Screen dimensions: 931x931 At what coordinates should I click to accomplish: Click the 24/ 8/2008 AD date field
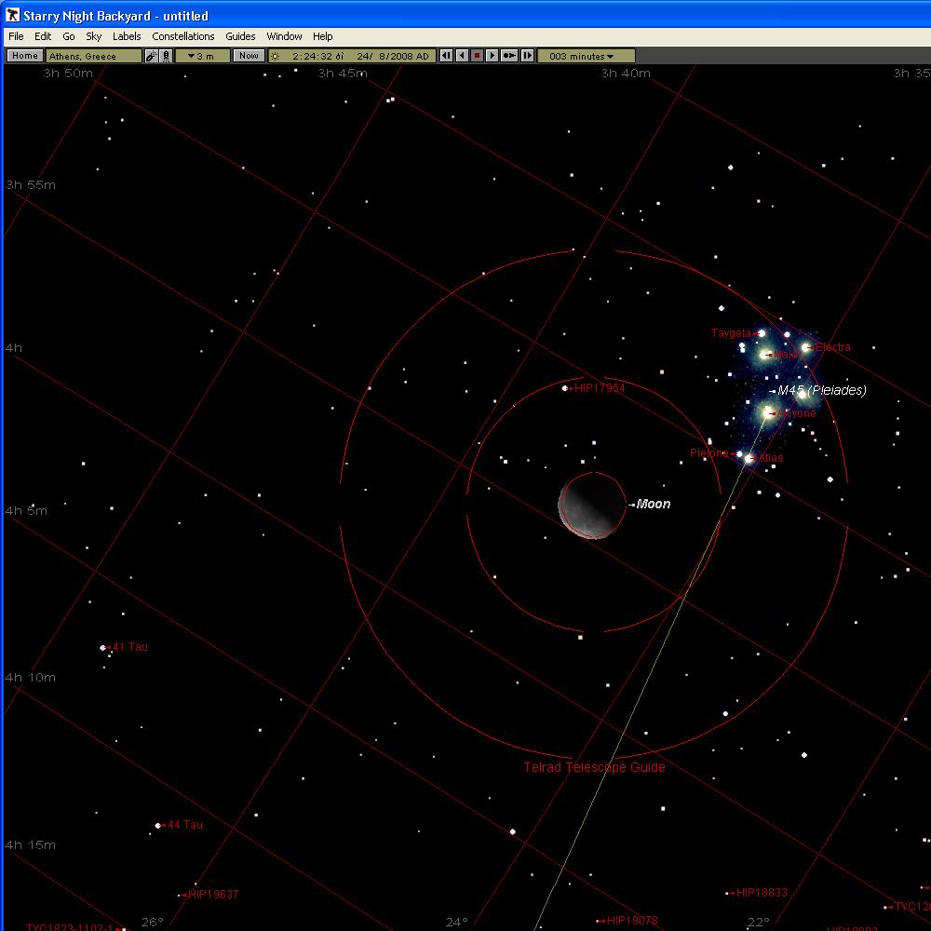point(393,56)
